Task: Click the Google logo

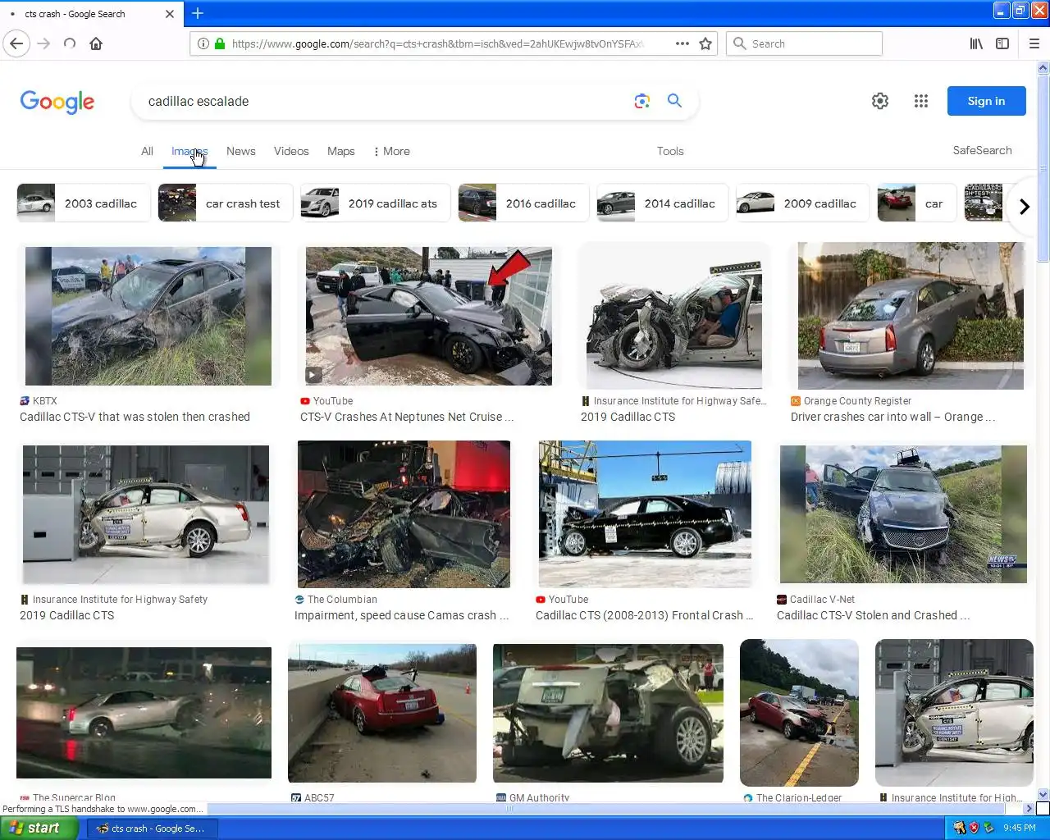Action: 57,102
